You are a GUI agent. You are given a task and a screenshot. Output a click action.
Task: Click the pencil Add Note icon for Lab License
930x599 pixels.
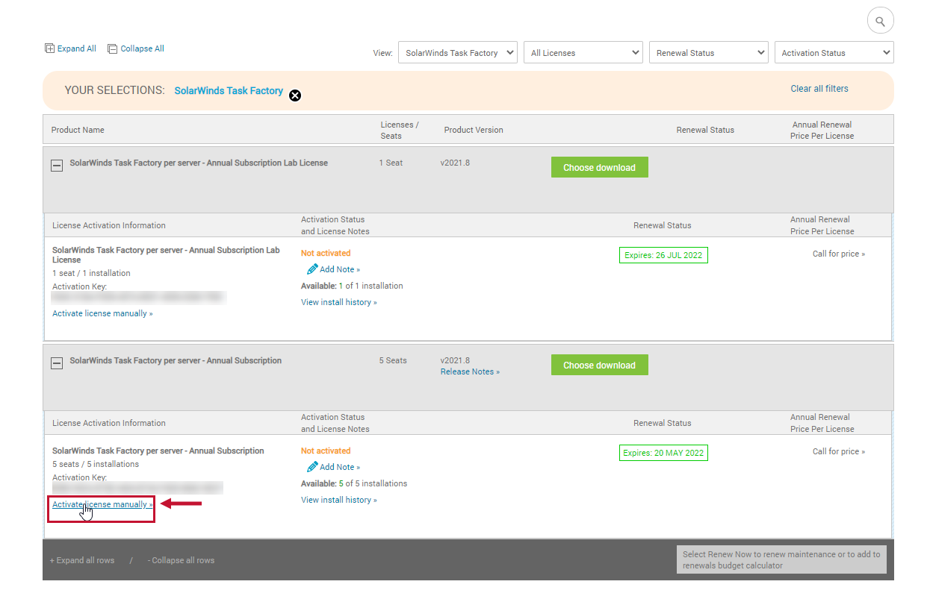coord(314,269)
